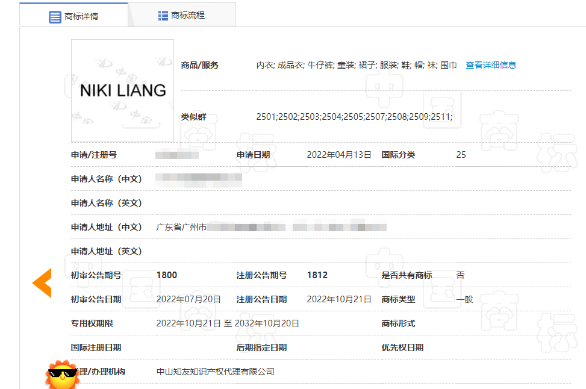This screenshot has width=586, height=389.
Task: Select registration announcement issue number 1812
Action: click(317, 275)
